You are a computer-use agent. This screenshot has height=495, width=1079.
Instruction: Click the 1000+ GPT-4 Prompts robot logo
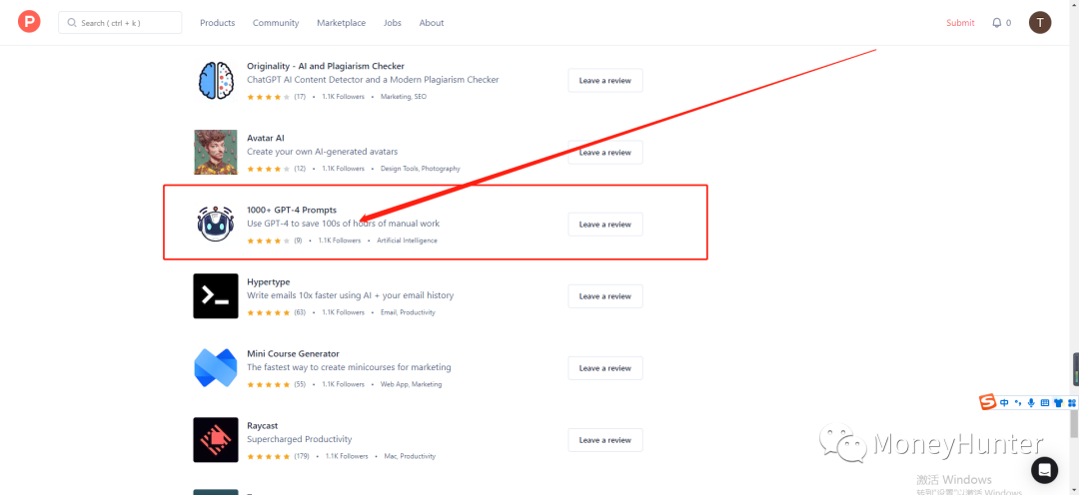click(216, 225)
